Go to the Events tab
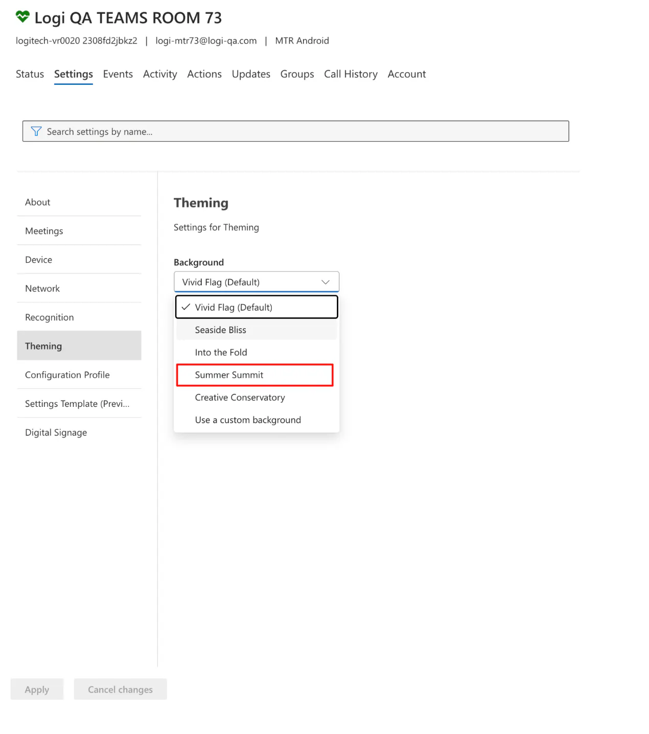This screenshot has width=649, height=734. tap(118, 74)
